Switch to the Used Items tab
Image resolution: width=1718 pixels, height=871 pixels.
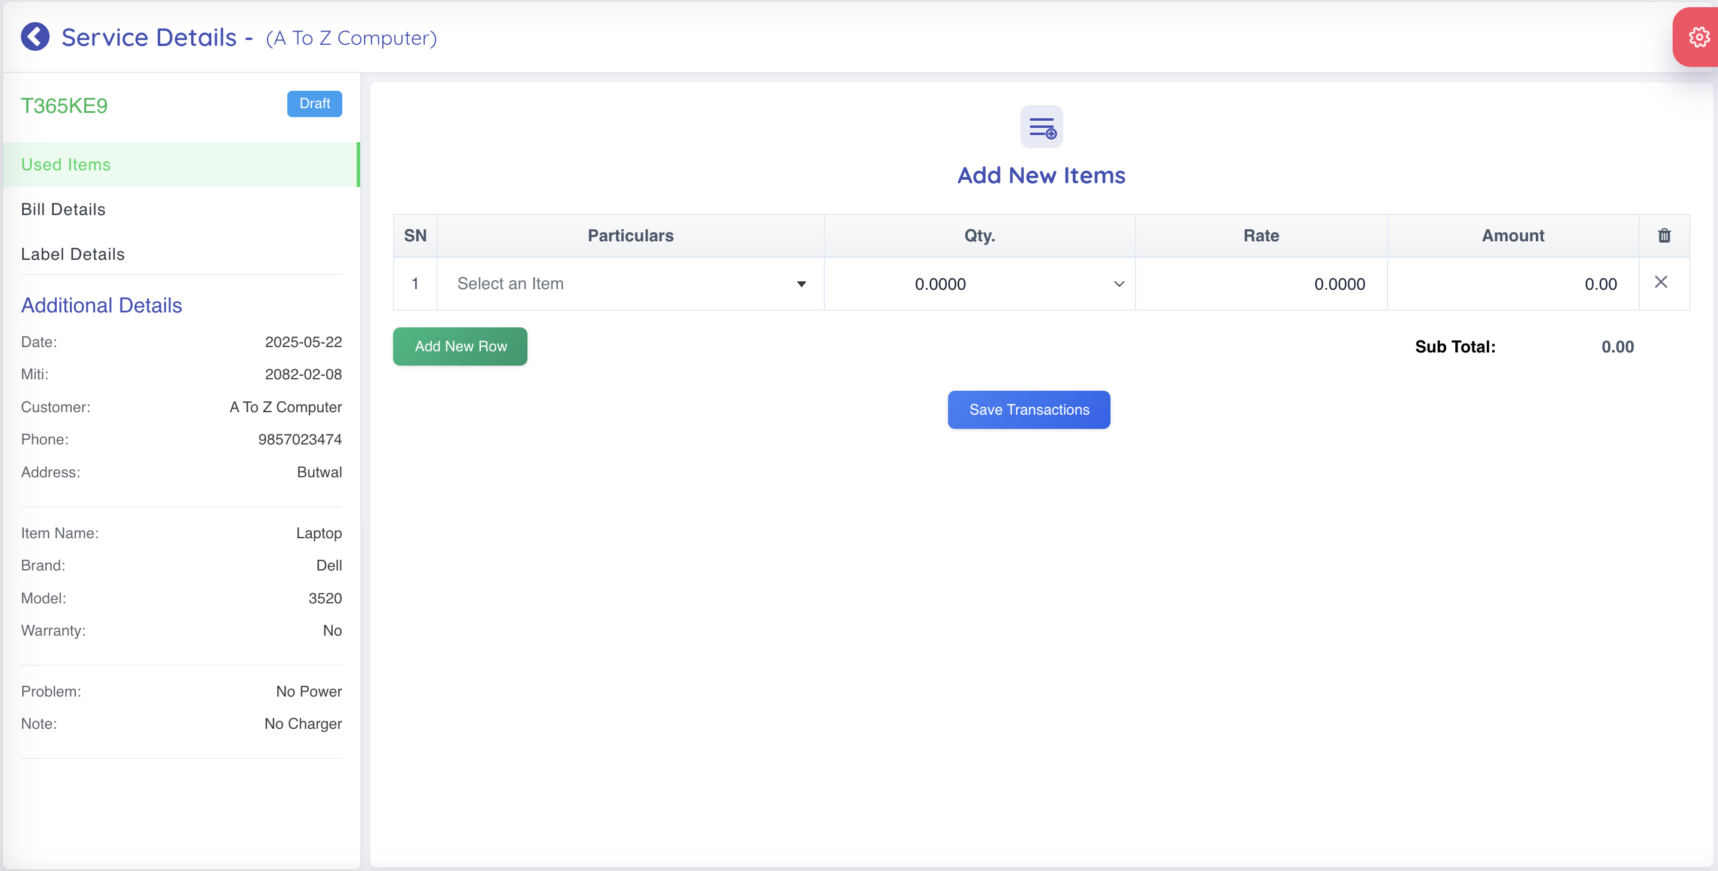coord(65,165)
